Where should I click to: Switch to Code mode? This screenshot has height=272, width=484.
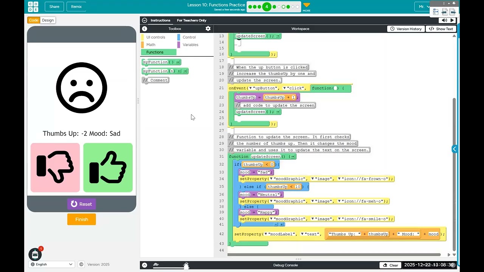coord(34,20)
